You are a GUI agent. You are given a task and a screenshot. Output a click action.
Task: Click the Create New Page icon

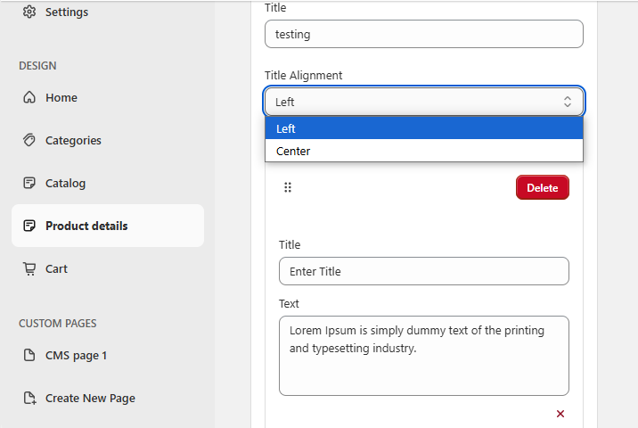point(29,398)
